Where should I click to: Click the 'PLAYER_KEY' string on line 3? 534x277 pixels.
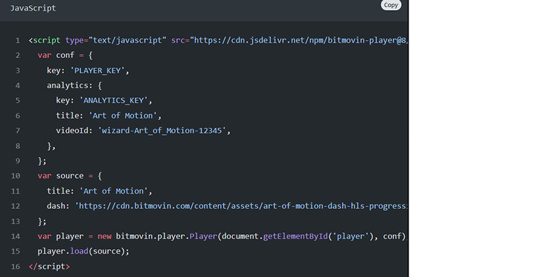[97, 71]
